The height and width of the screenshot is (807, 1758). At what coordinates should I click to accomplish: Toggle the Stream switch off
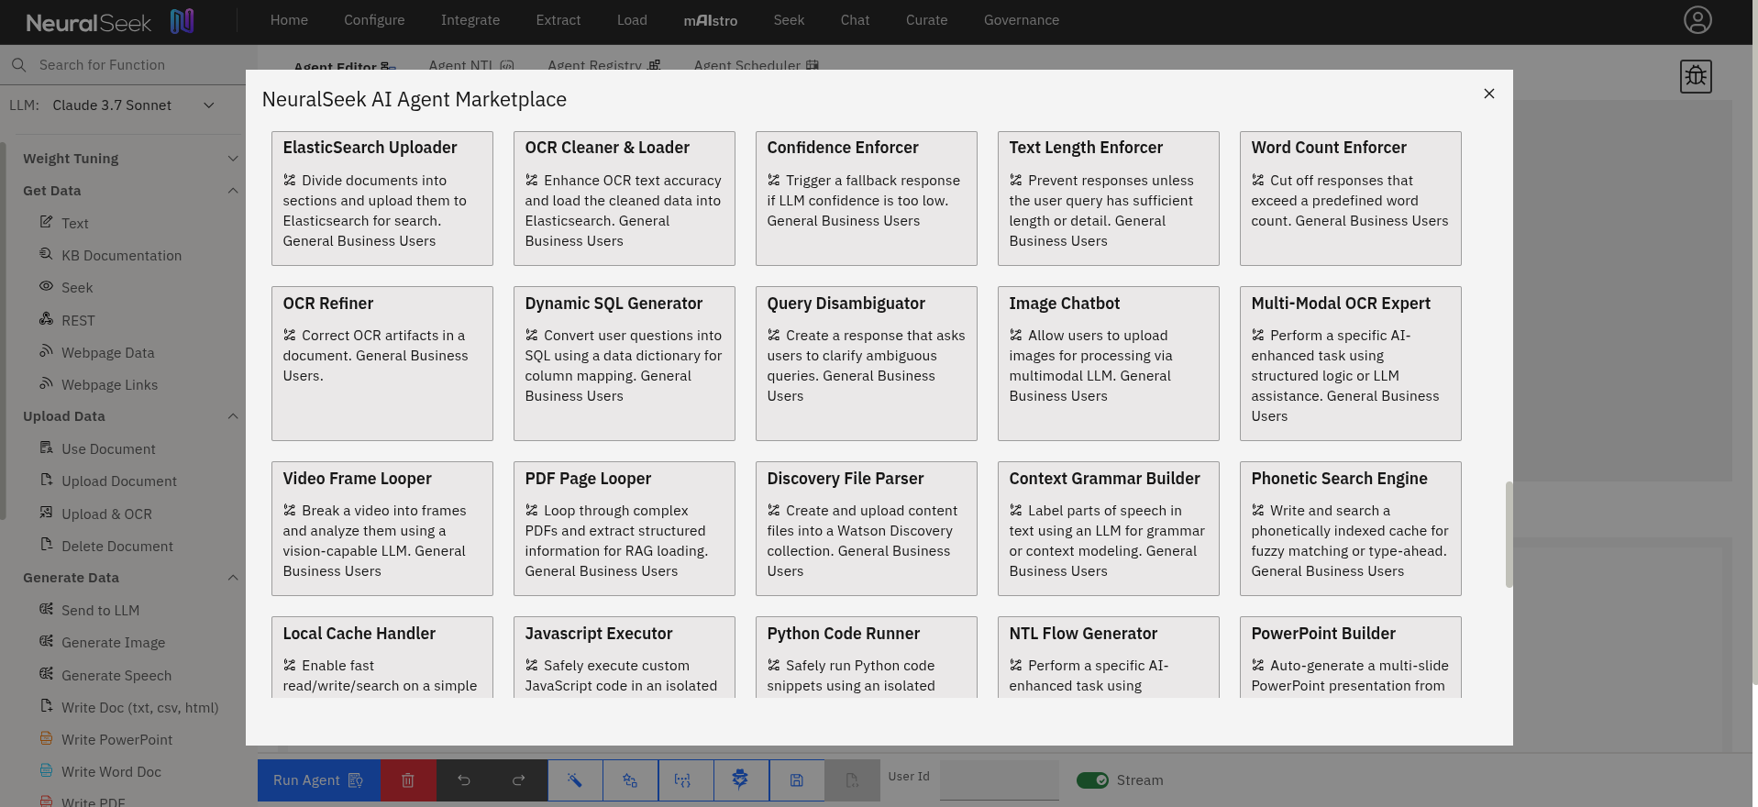(1092, 780)
